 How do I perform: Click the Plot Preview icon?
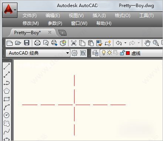click(x=46, y=43)
